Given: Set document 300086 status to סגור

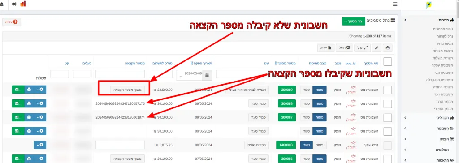Looking at the screenshot, I should tap(307, 159).
